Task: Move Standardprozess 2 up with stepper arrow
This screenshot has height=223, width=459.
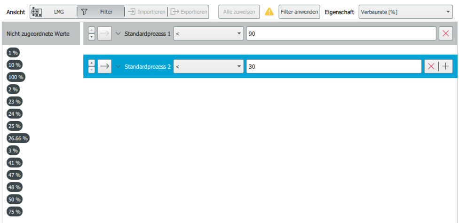Action: pos(91,63)
